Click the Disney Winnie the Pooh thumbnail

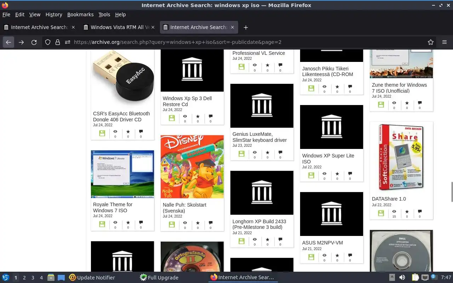click(192, 167)
